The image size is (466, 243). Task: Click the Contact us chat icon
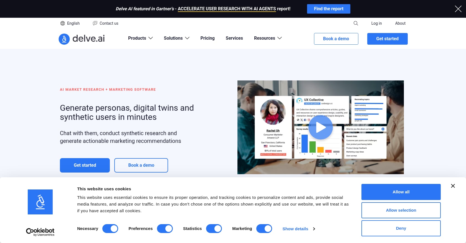pos(95,23)
